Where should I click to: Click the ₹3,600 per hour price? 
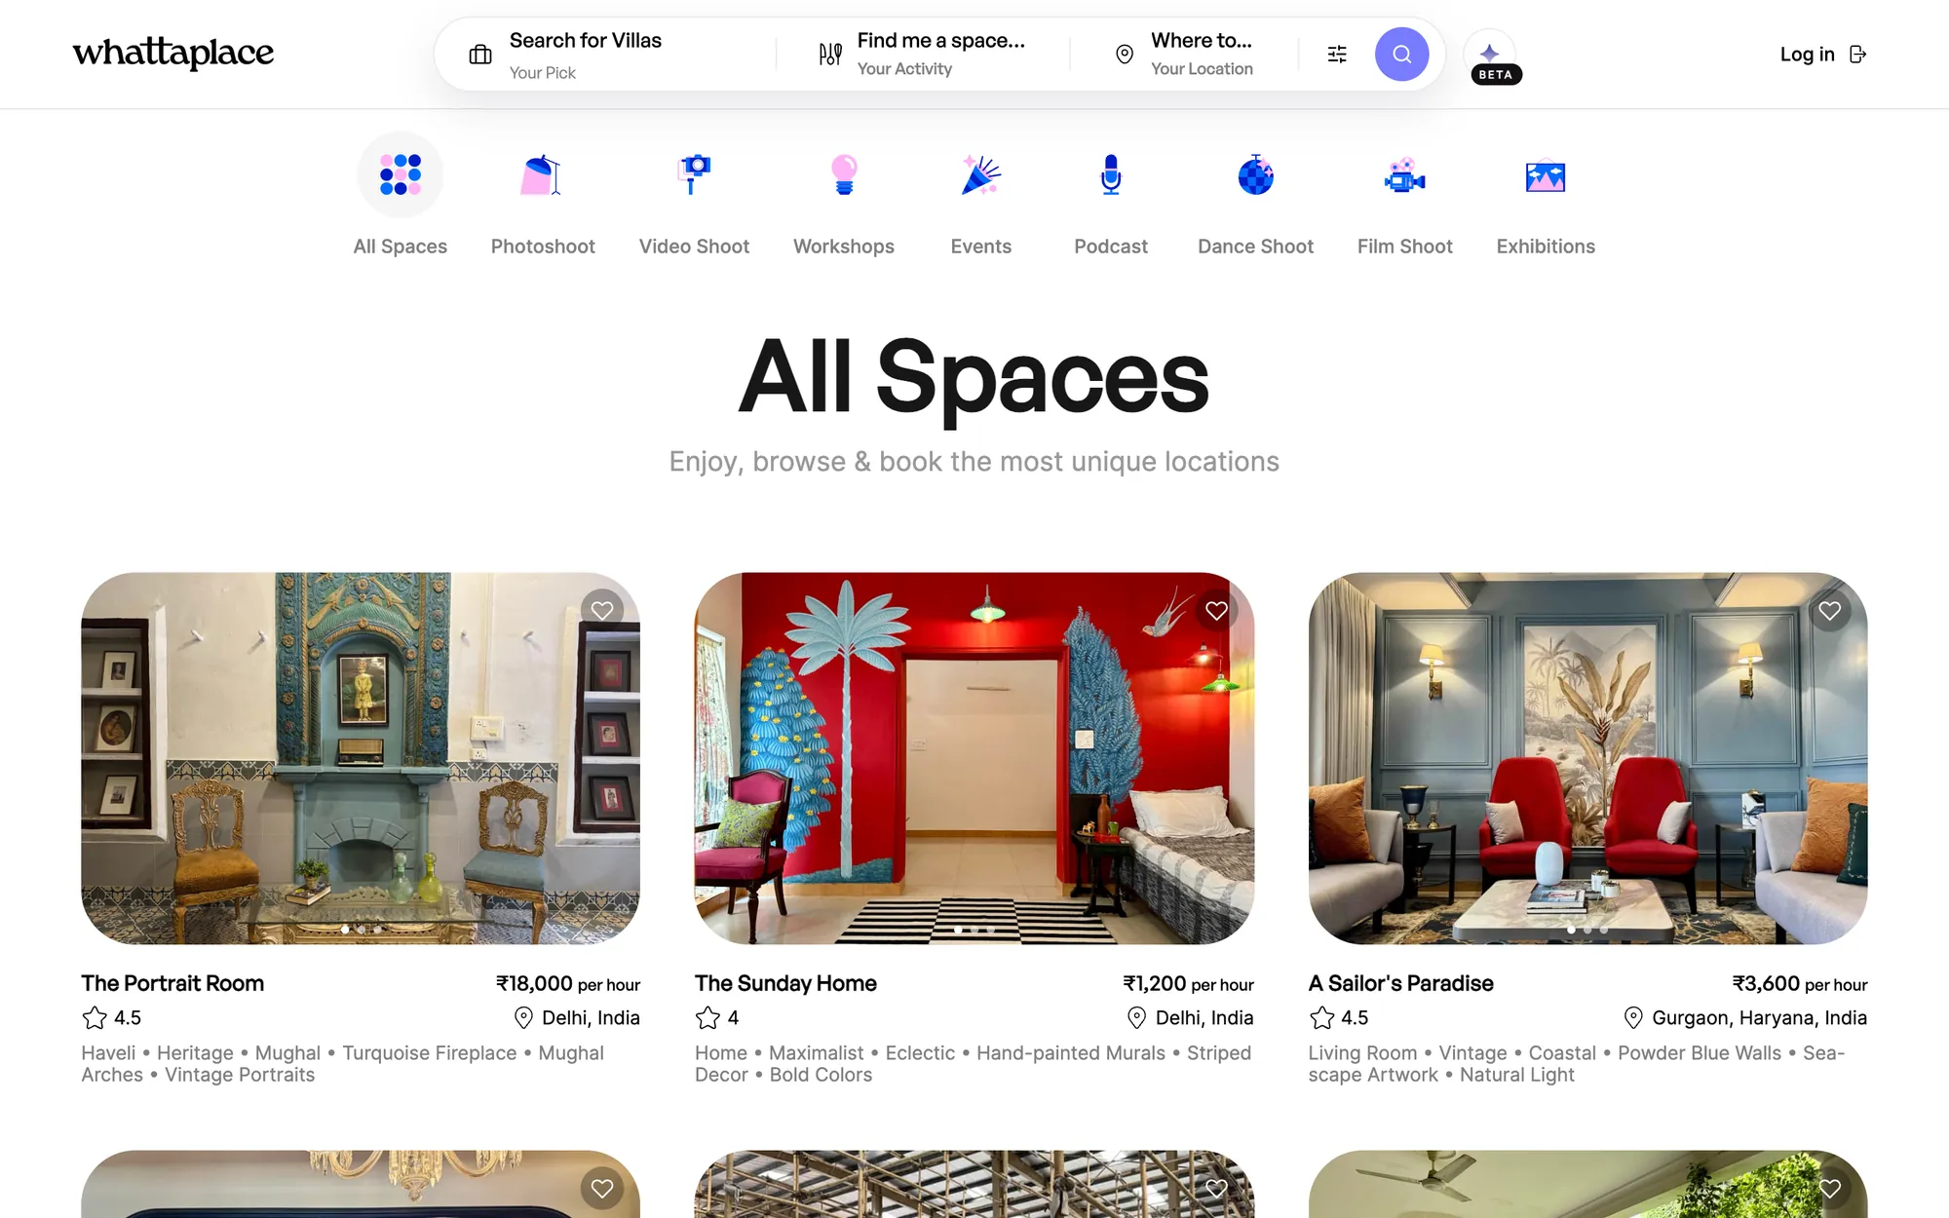1800,984
